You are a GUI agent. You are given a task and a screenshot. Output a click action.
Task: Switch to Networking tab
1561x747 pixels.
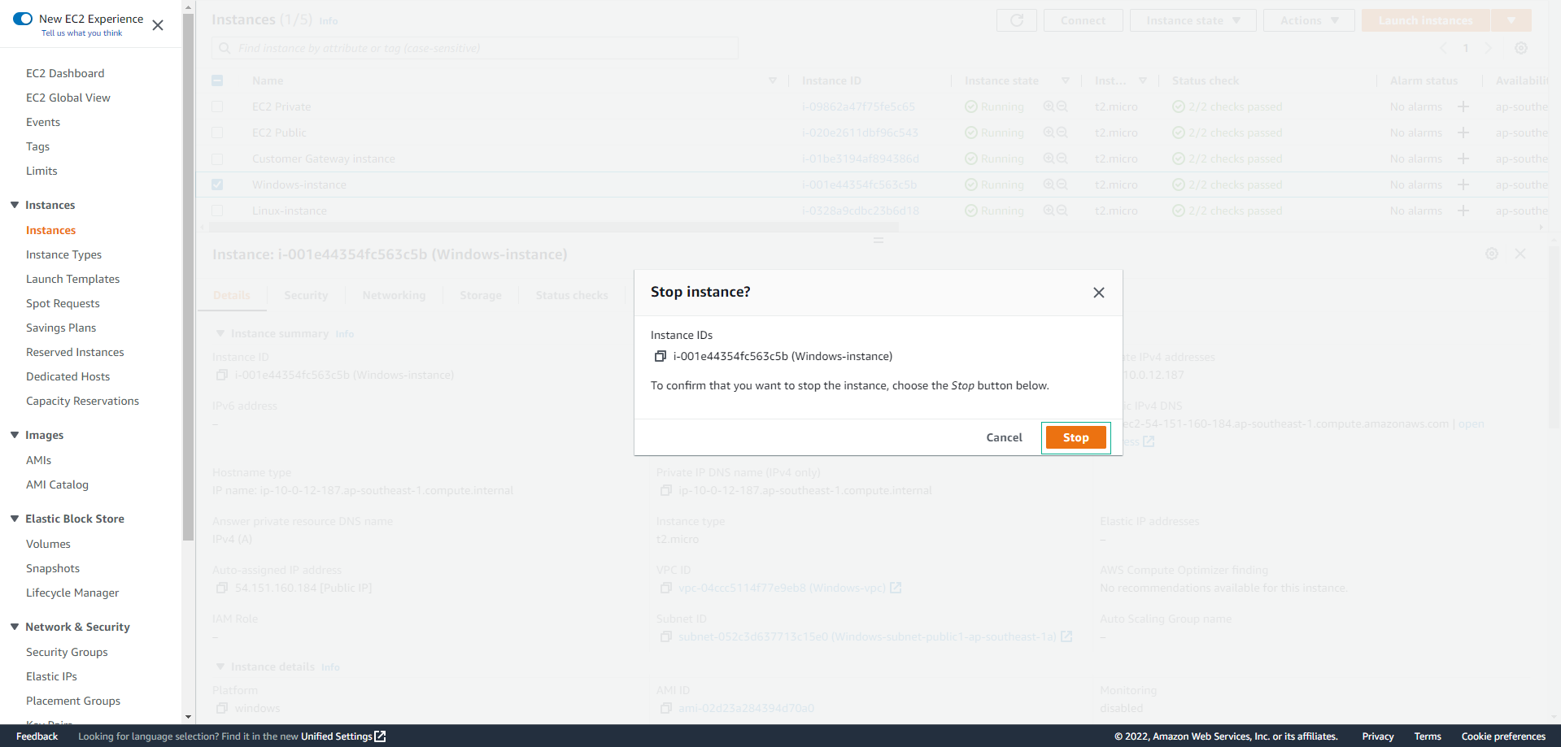pyautogui.click(x=394, y=295)
